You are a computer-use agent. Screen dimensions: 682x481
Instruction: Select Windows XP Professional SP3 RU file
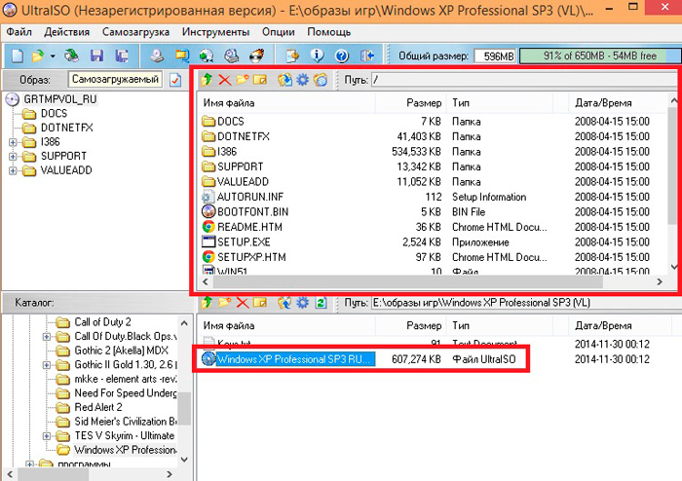click(x=295, y=359)
